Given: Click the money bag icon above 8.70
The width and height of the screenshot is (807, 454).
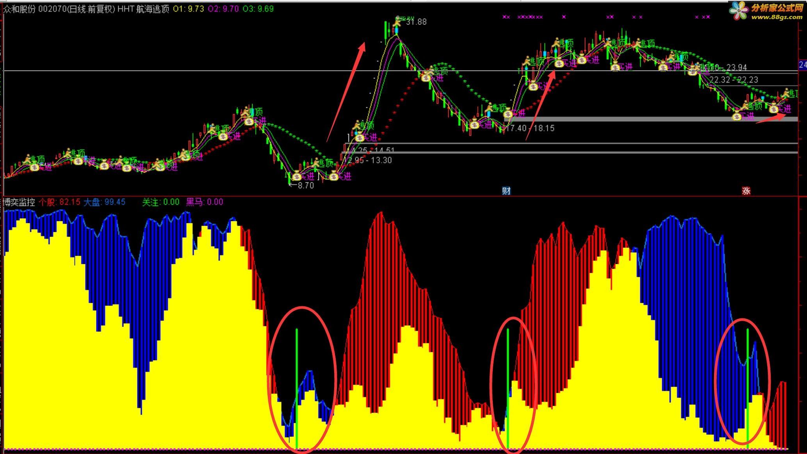Looking at the screenshot, I should (x=297, y=176).
